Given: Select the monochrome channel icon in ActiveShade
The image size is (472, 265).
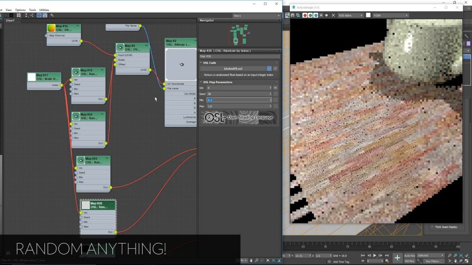Looking at the screenshot, I should click(326, 15).
